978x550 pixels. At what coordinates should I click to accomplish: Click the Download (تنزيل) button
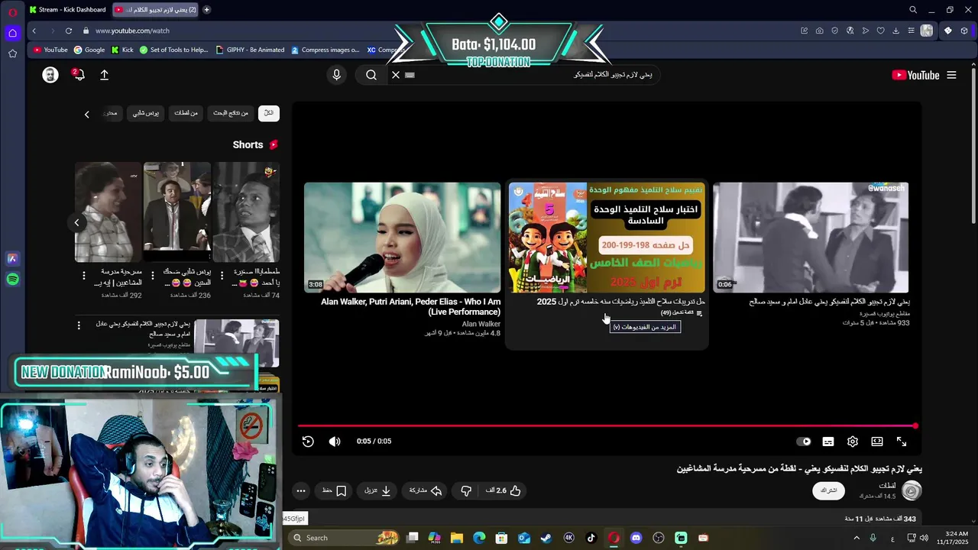(x=378, y=490)
